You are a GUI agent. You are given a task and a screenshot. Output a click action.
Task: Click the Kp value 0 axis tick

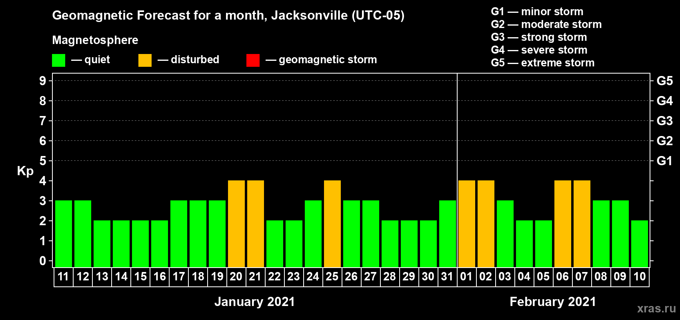tap(43, 261)
